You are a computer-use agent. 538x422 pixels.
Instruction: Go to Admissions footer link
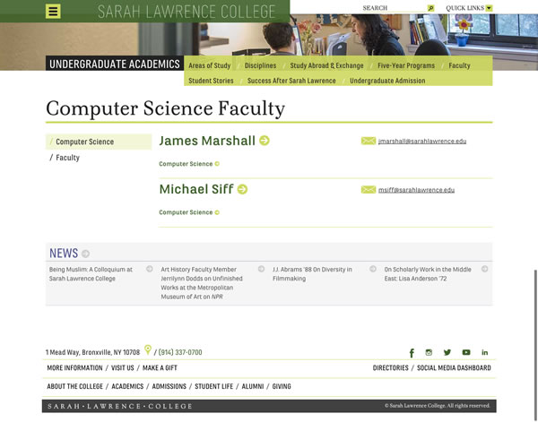pyautogui.click(x=169, y=386)
